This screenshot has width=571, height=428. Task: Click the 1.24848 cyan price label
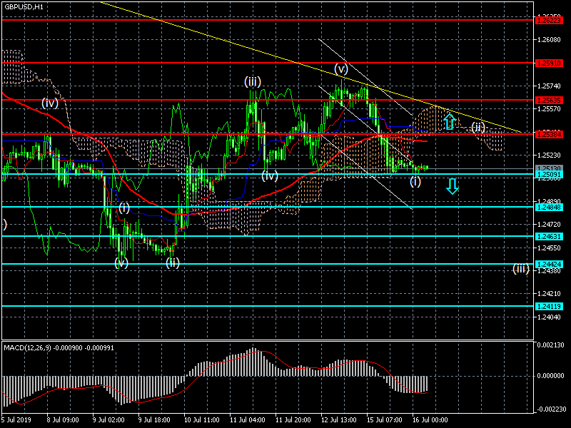pos(549,208)
